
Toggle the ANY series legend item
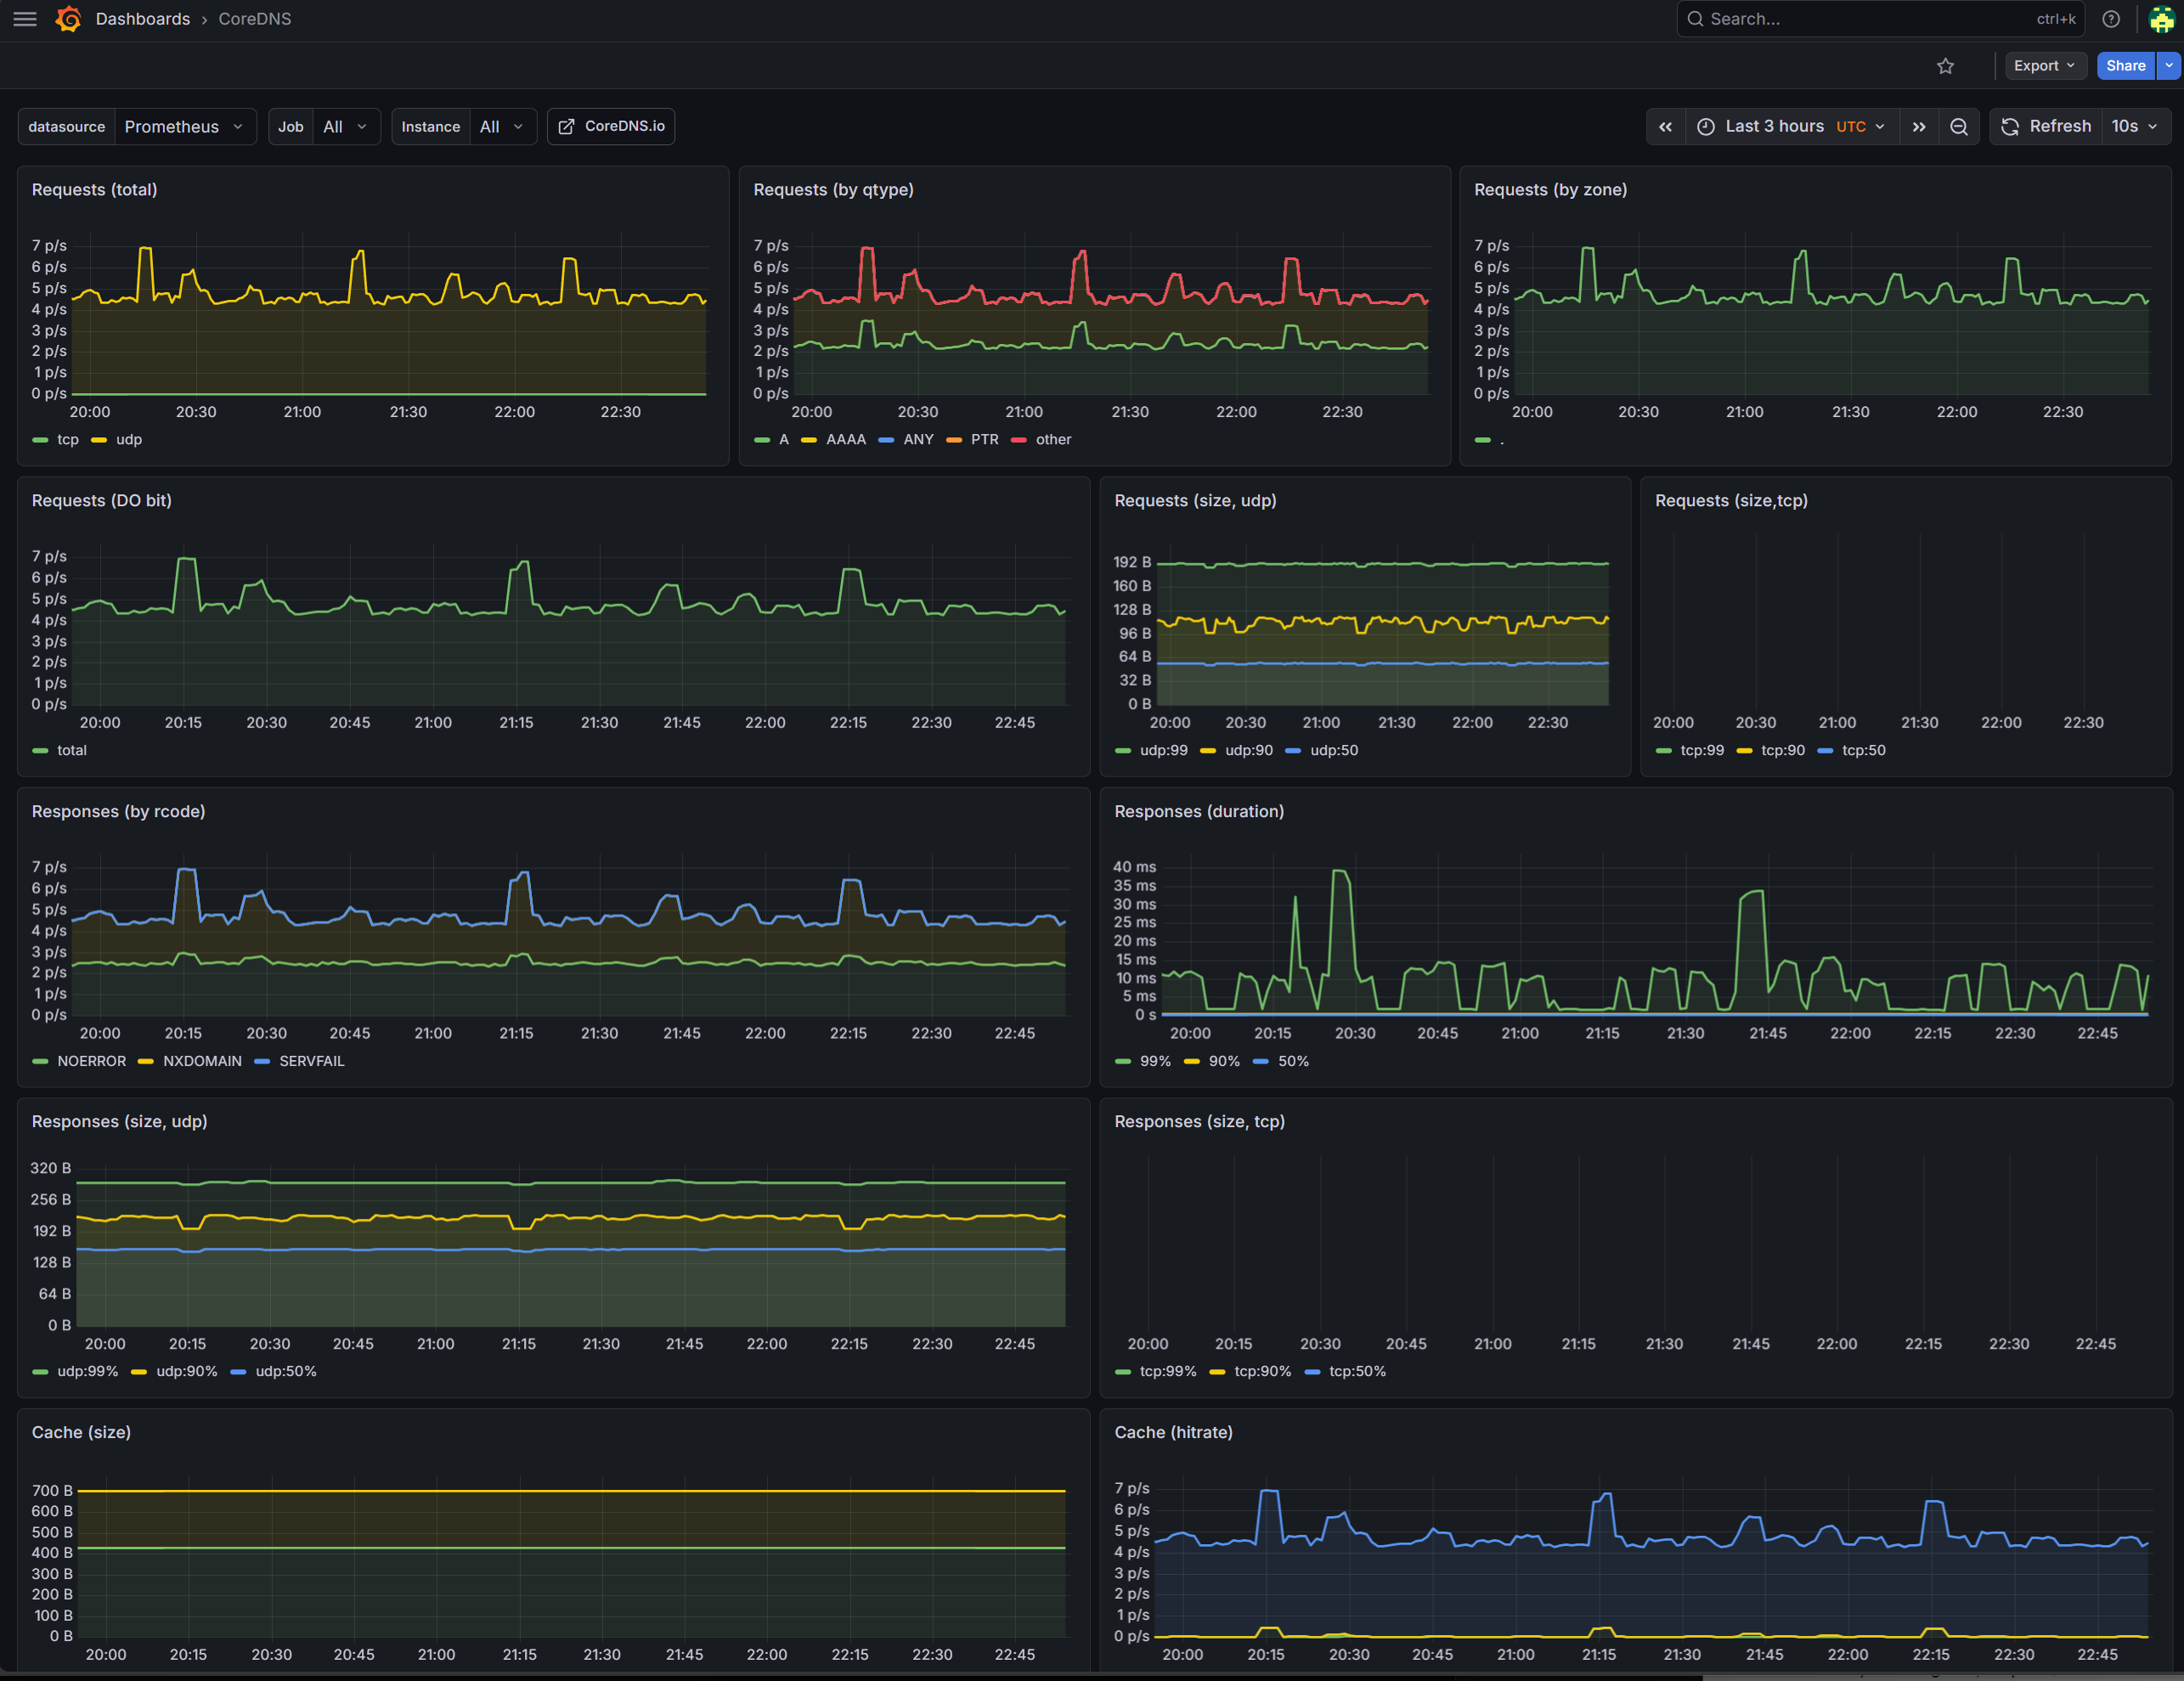pos(918,440)
